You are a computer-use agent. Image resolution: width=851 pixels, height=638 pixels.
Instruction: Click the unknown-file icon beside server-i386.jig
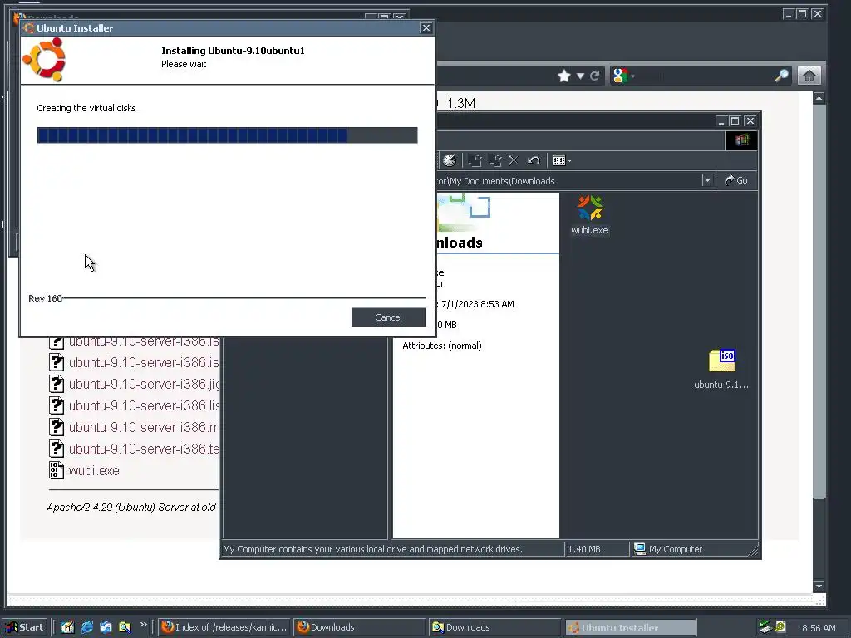[57, 384]
